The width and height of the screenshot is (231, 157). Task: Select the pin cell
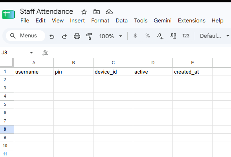(73, 72)
